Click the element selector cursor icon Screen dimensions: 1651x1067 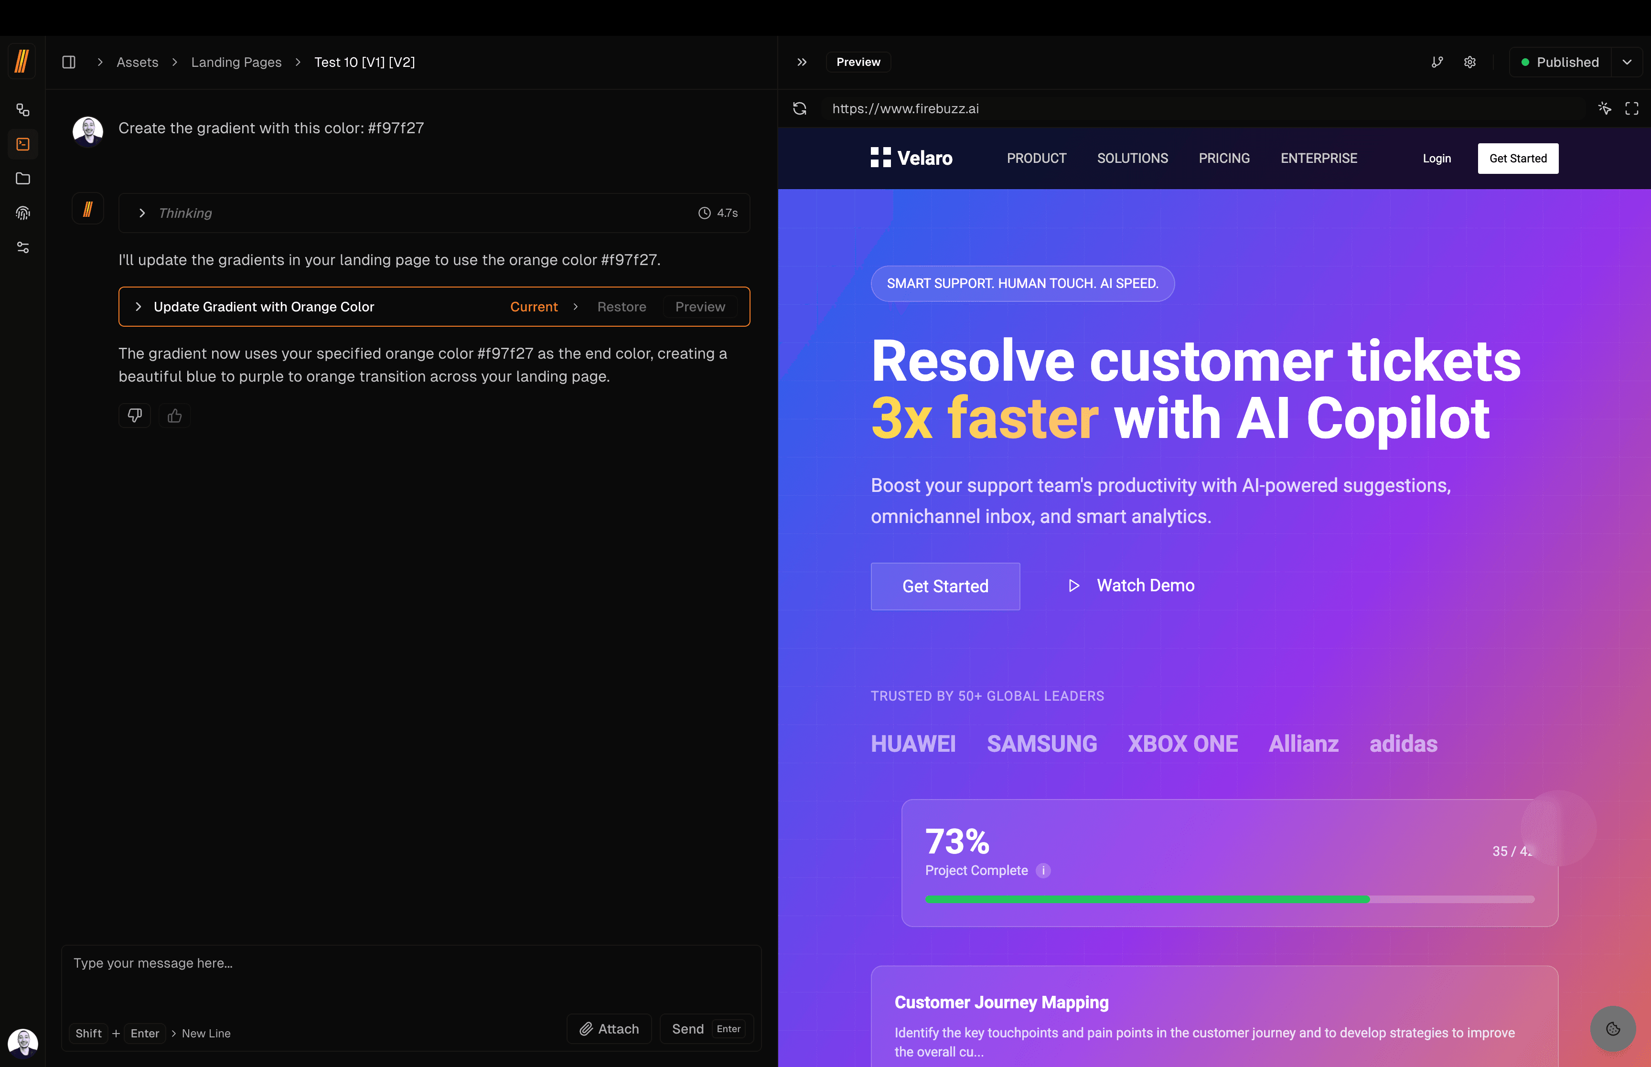pyautogui.click(x=1605, y=109)
